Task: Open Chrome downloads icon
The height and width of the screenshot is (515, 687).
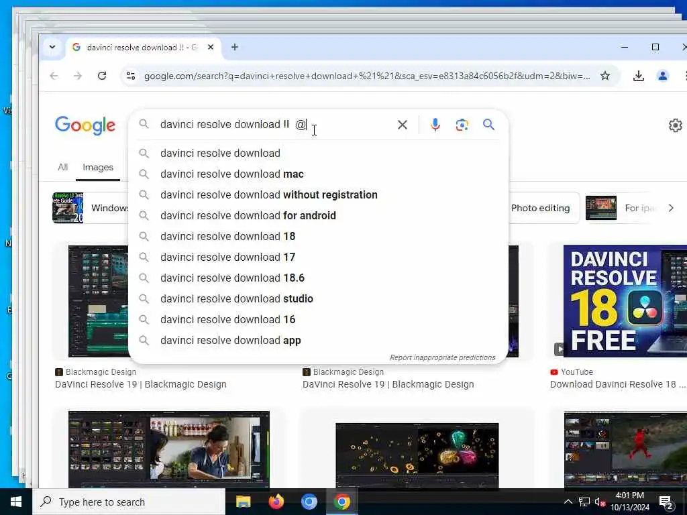Action: (x=639, y=76)
